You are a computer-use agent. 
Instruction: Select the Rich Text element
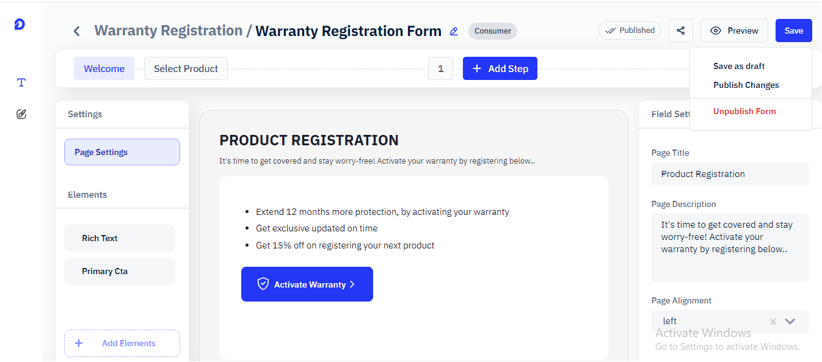[x=120, y=238]
